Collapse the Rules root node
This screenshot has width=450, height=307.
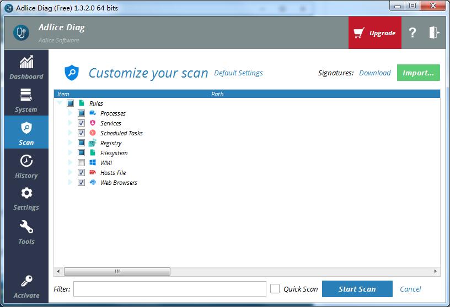click(60, 103)
